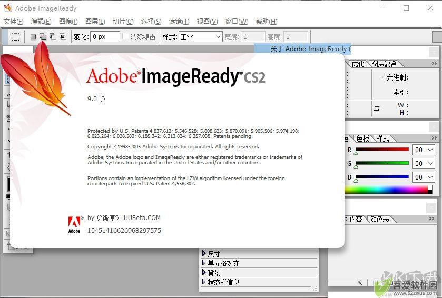Pick a color from the spectrum ramp

(x=386, y=190)
